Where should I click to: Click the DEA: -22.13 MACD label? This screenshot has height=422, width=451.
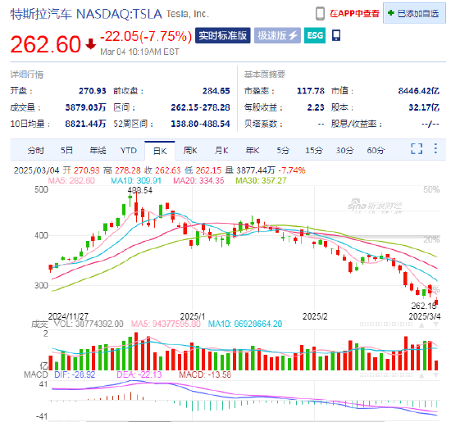pos(139,374)
